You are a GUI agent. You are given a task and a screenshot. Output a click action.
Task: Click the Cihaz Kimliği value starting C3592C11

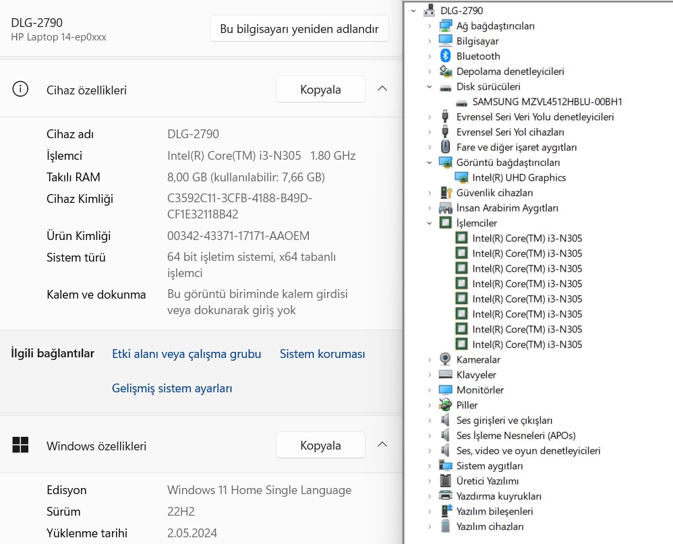click(x=239, y=206)
